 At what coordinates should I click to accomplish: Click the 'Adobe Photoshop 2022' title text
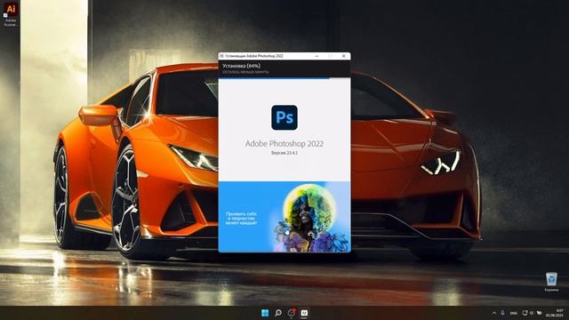coord(284,144)
